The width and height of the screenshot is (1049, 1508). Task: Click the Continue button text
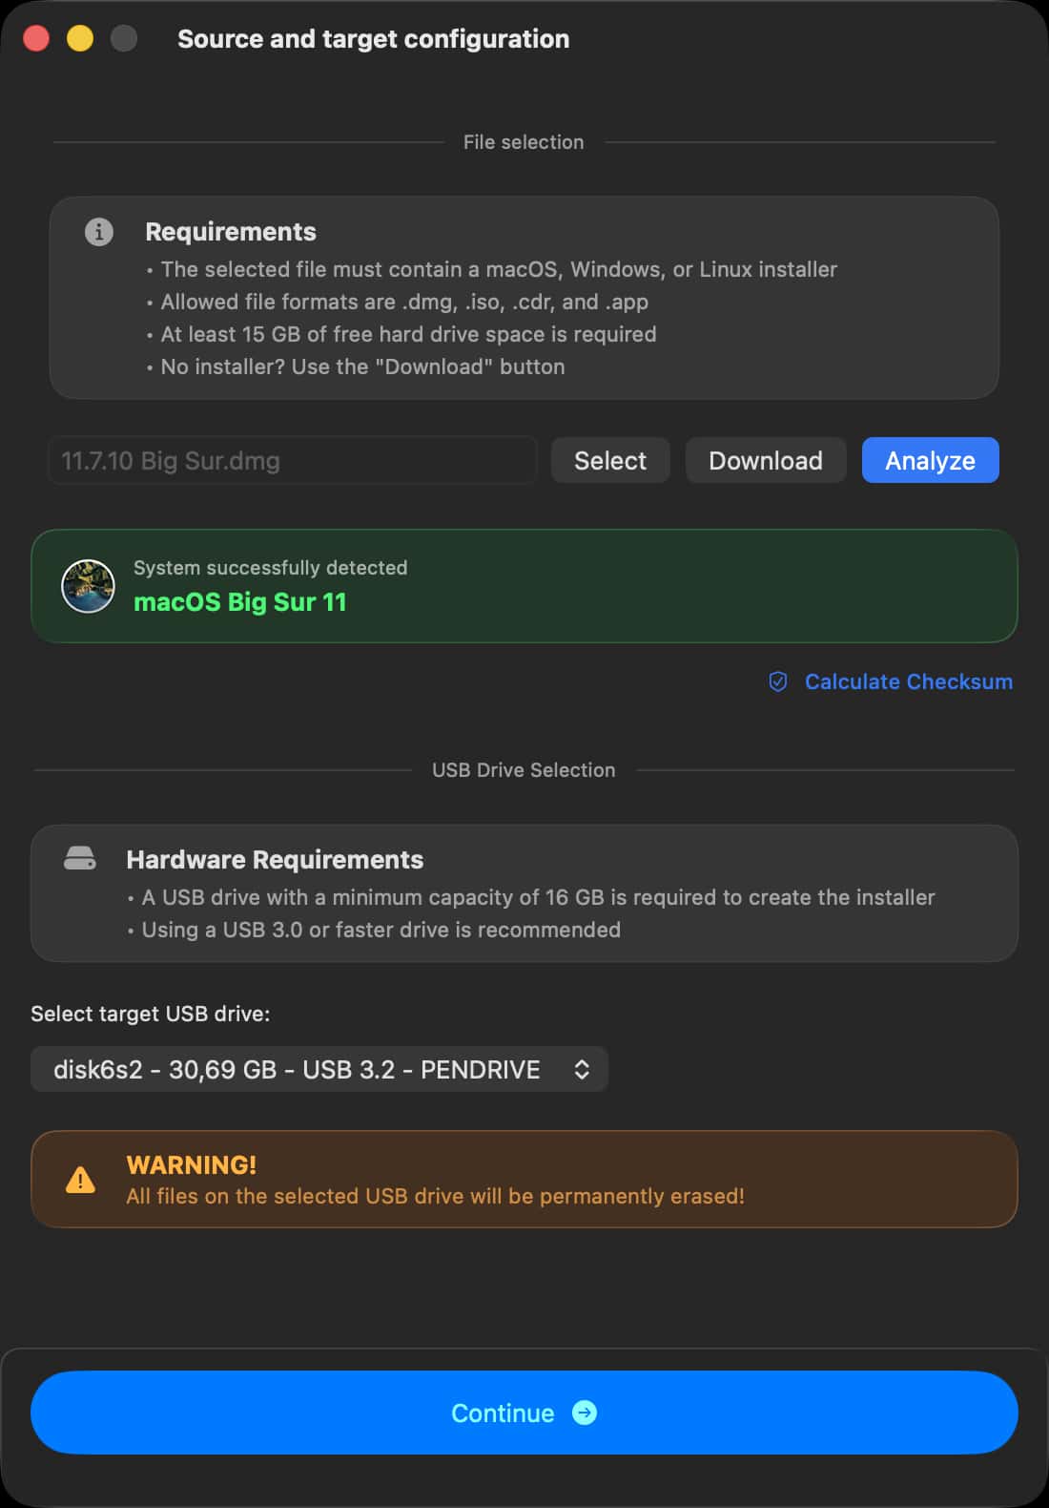coord(503,1413)
